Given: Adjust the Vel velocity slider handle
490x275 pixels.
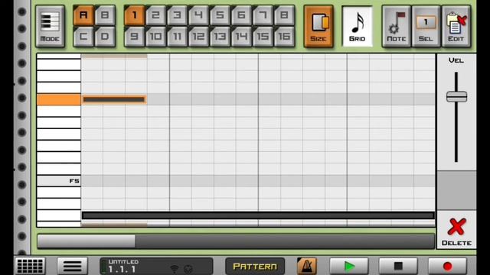Looking at the screenshot, I should pyautogui.click(x=456, y=97).
